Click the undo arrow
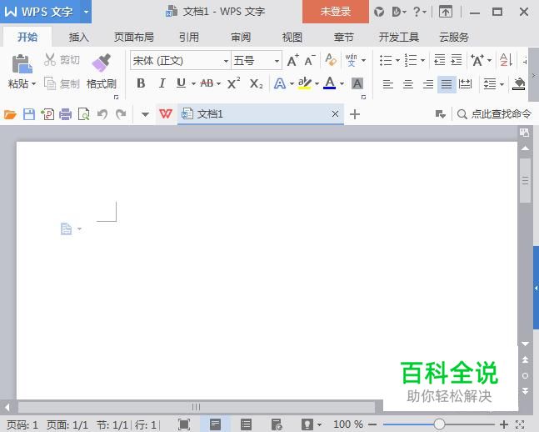The height and width of the screenshot is (432, 539). (102, 114)
